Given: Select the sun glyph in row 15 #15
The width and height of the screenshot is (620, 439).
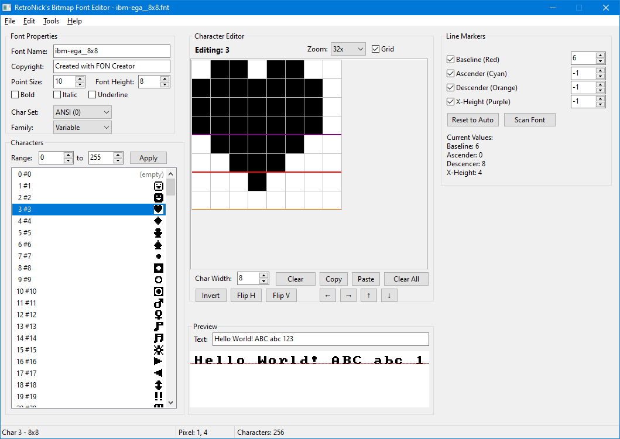Looking at the screenshot, I should point(159,349).
